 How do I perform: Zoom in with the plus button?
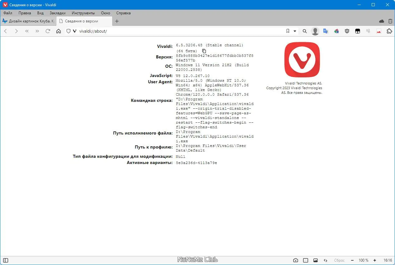click(375, 260)
